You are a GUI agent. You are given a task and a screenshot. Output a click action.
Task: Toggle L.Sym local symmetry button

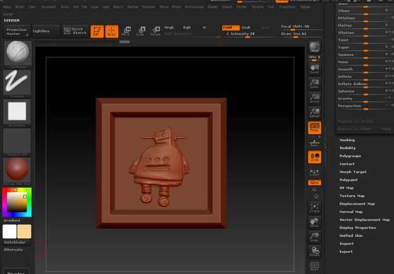pyautogui.click(x=315, y=172)
